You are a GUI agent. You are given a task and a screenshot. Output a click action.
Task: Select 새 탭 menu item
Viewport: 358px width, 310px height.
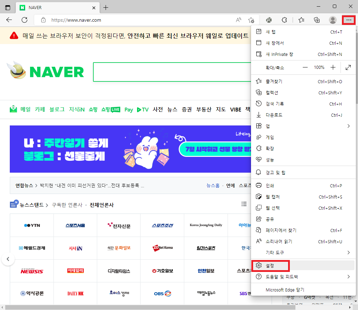pos(303,32)
